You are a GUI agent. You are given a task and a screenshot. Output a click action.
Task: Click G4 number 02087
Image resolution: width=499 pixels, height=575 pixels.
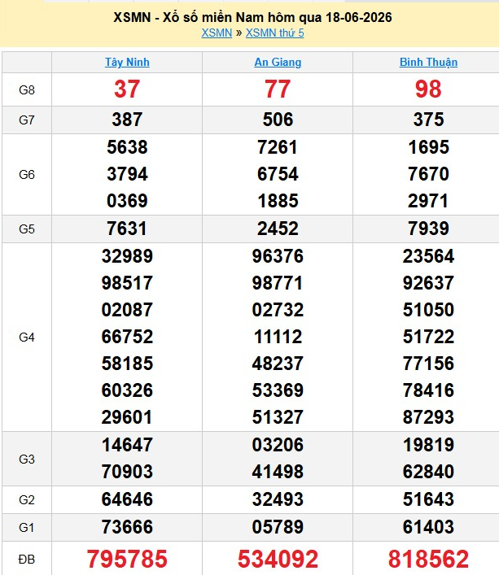pos(127,310)
